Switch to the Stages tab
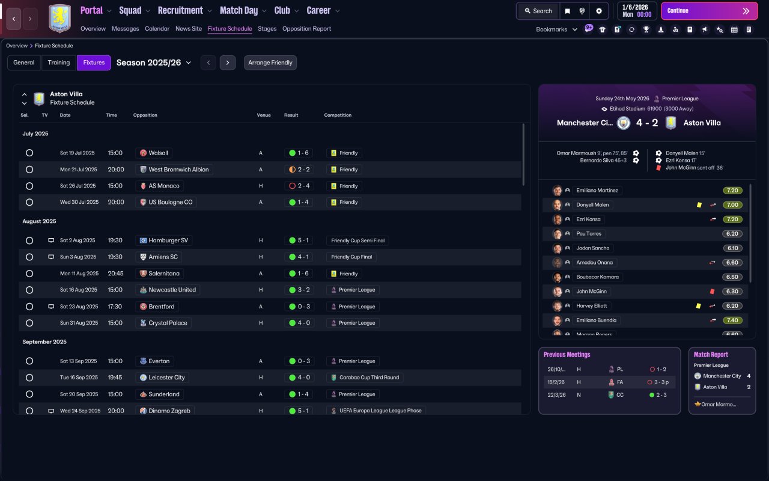Image resolution: width=769 pixels, height=481 pixels. click(267, 29)
